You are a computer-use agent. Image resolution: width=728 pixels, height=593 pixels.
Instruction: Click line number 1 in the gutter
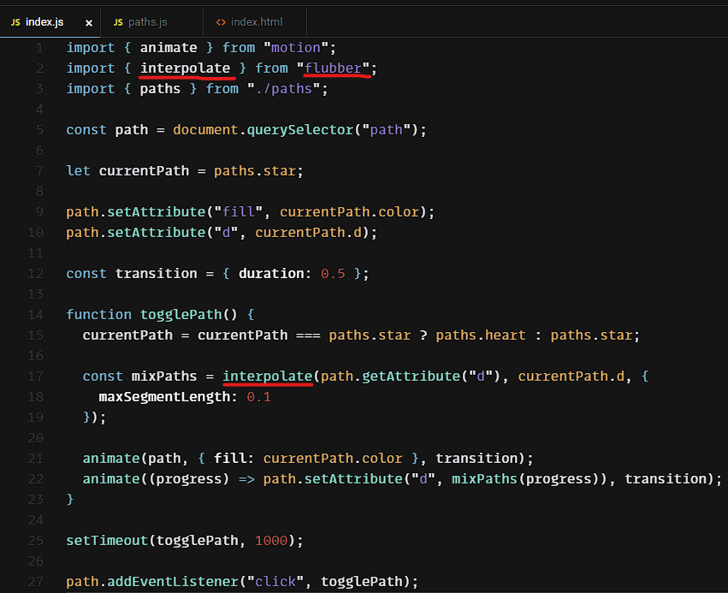pos(40,47)
